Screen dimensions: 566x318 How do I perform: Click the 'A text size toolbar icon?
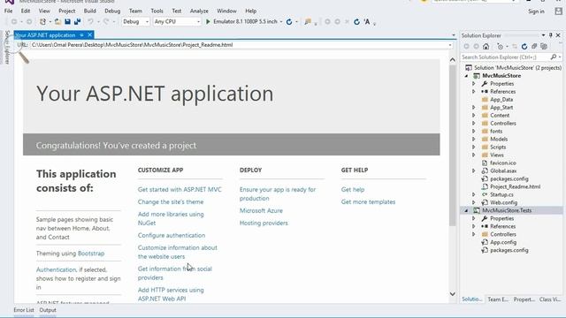pos(367,21)
